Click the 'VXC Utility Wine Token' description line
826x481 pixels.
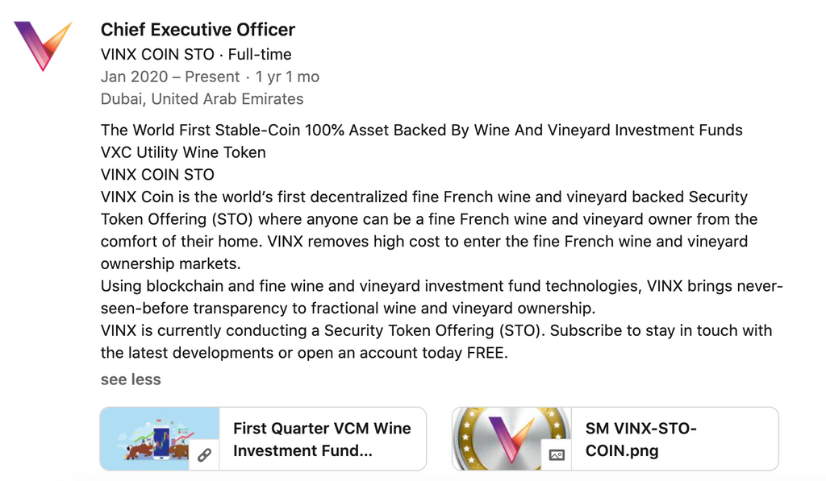point(183,152)
